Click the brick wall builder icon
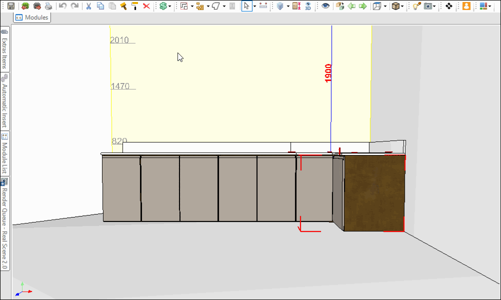The height and width of the screenshot is (300, 501). [200, 6]
